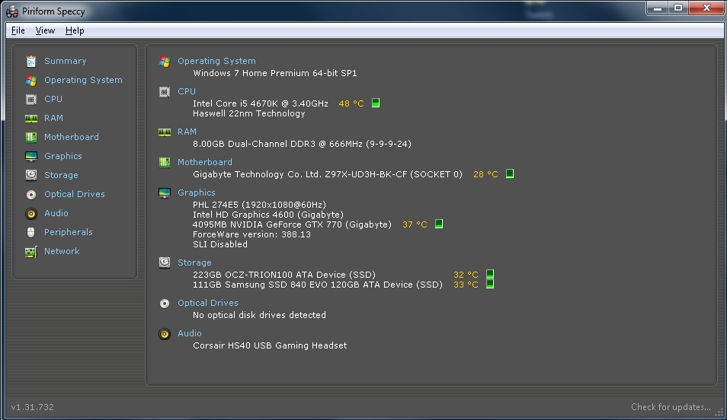Click green temperature indicator next to GTX 770 37 °C
727x420 pixels.
[x=439, y=224]
